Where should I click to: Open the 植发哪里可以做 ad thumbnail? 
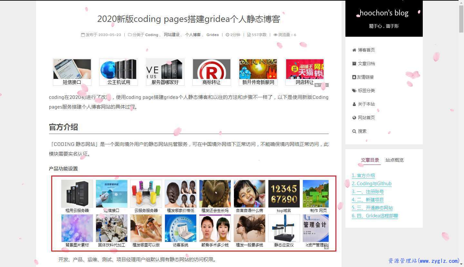pos(146,231)
